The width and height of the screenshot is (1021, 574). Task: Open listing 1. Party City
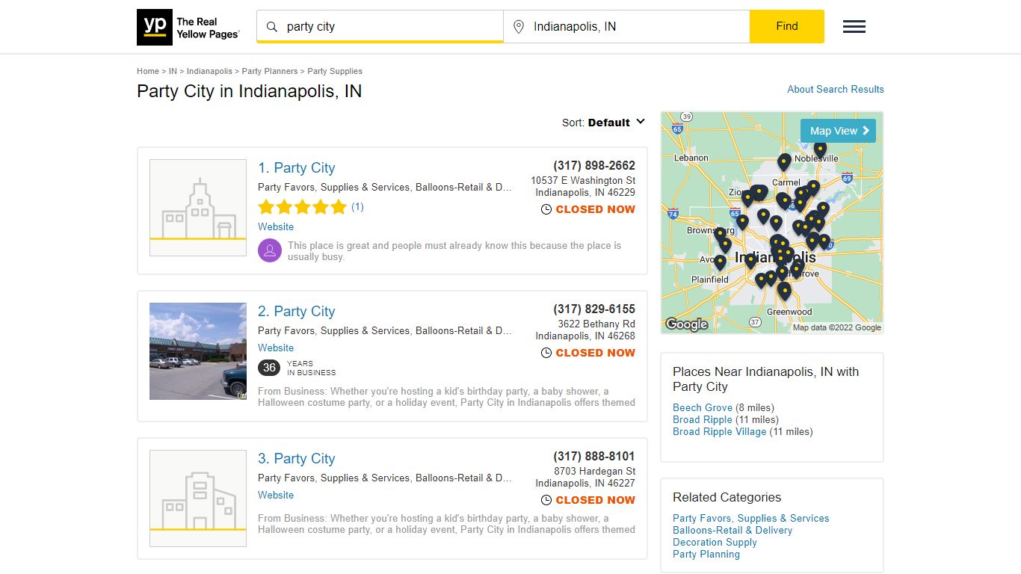(297, 168)
